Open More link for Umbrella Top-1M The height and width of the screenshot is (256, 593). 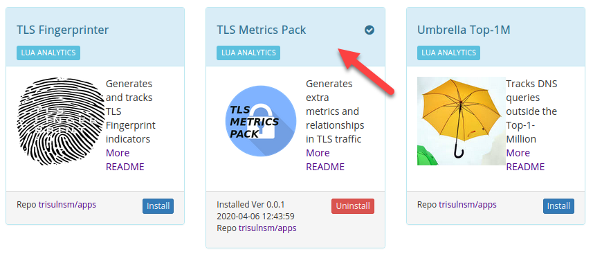[x=518, y=153]
